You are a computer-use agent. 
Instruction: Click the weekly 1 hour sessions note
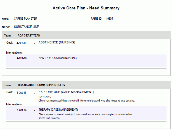click(x=85, y=116)
